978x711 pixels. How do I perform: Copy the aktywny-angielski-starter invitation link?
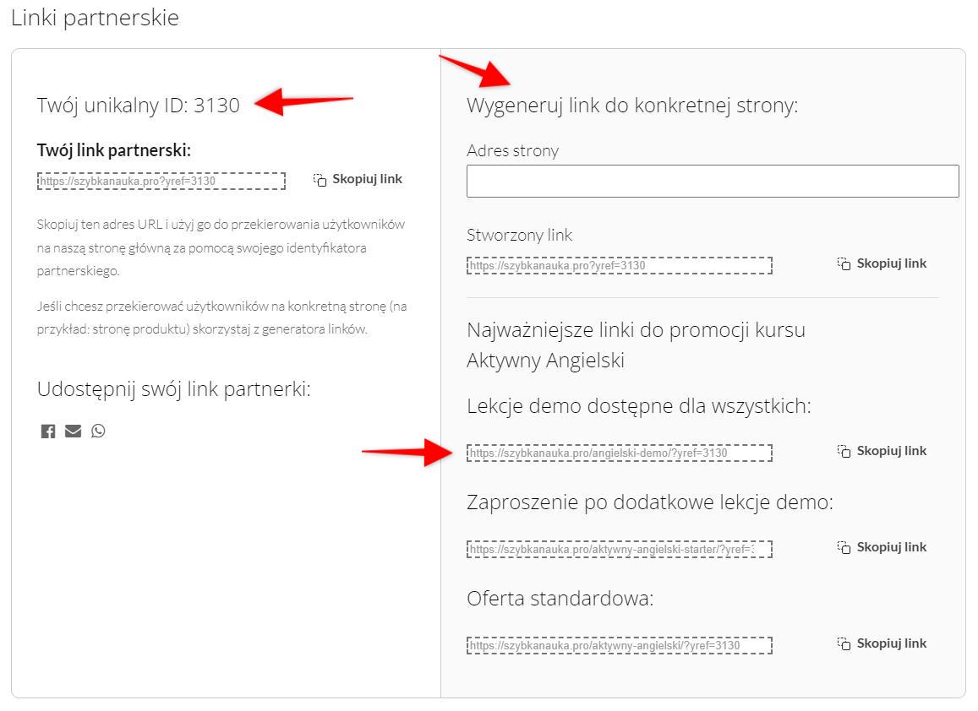882,547
